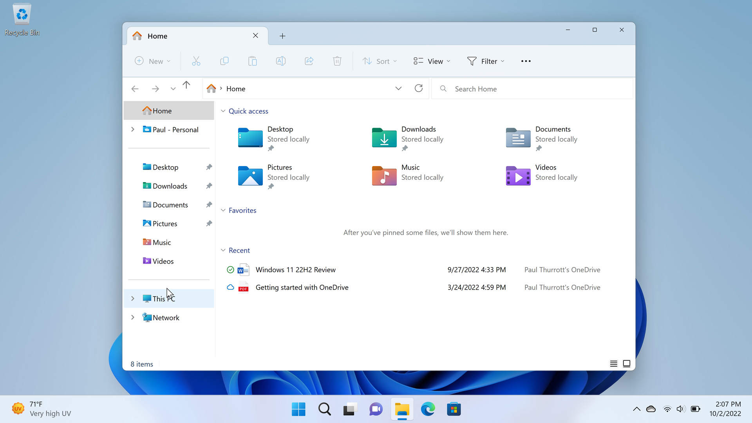Switch to large thumbnails view in status bar
752x423 pixels.
(627, 364)
